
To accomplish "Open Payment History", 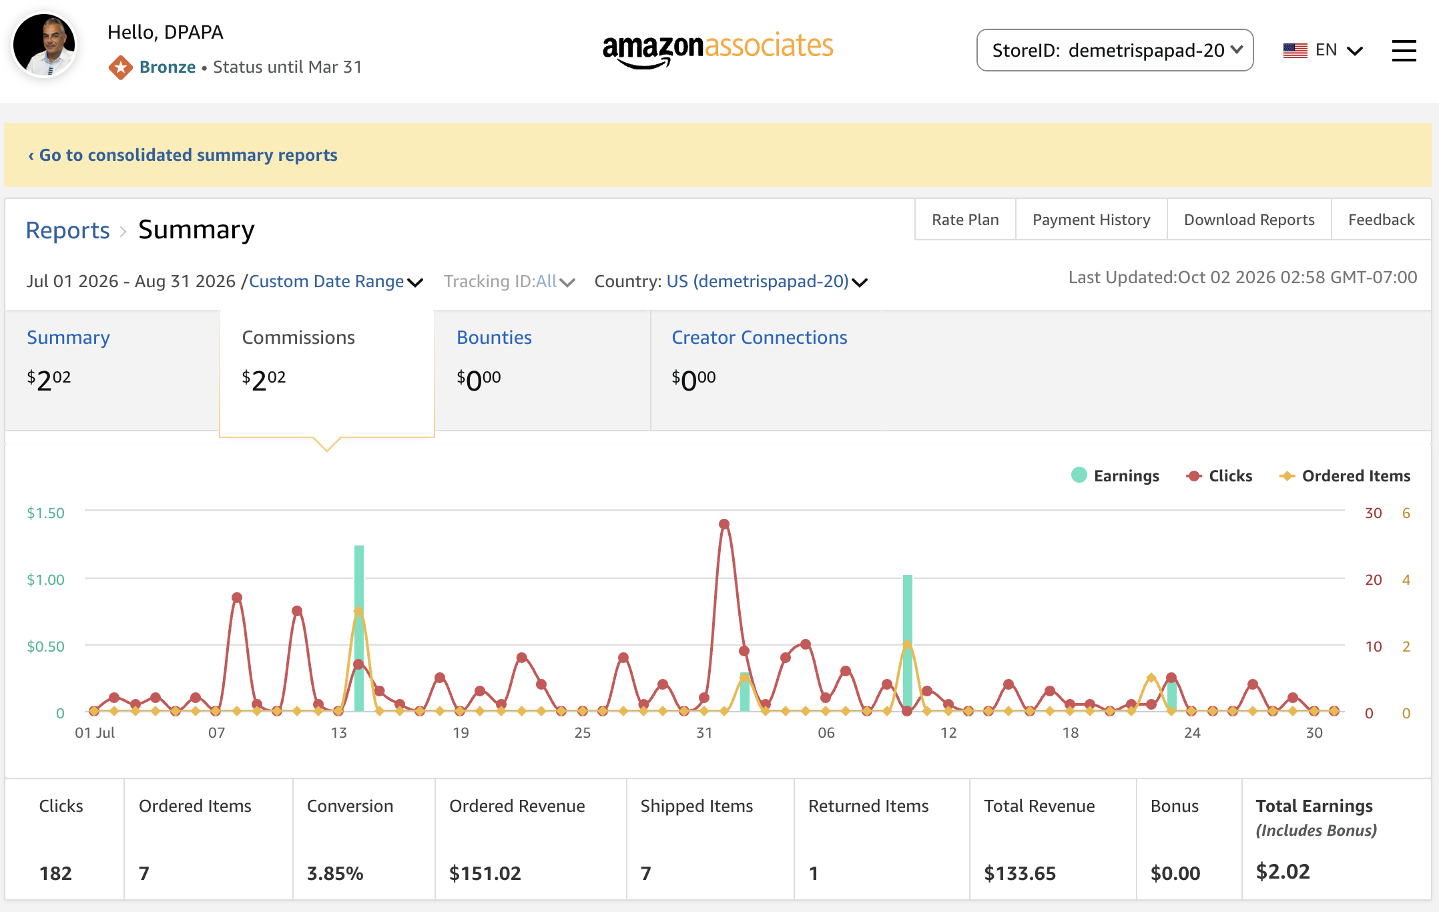I will (x=1091, y=220).
